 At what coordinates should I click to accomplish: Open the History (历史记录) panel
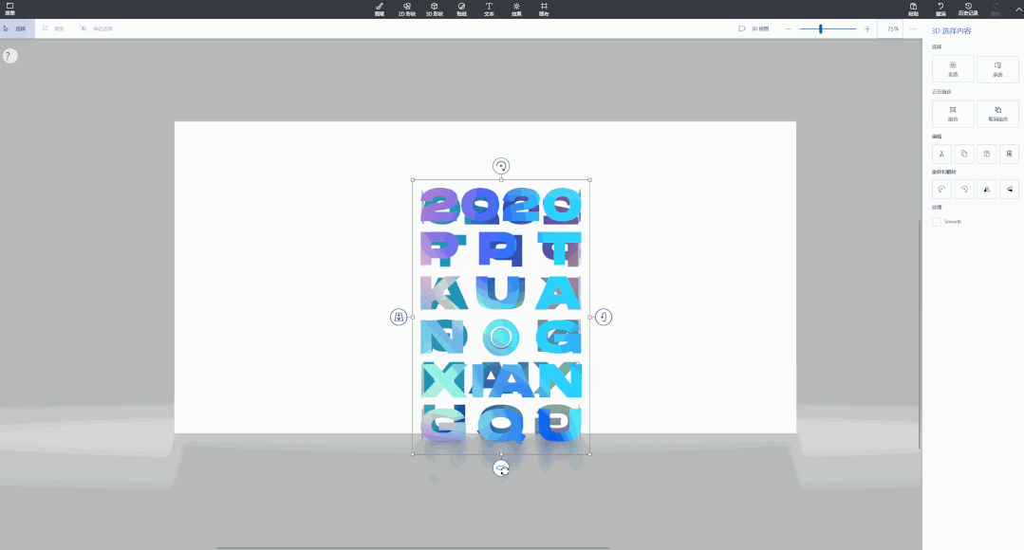pyautogui.click(x=968, y=9)
